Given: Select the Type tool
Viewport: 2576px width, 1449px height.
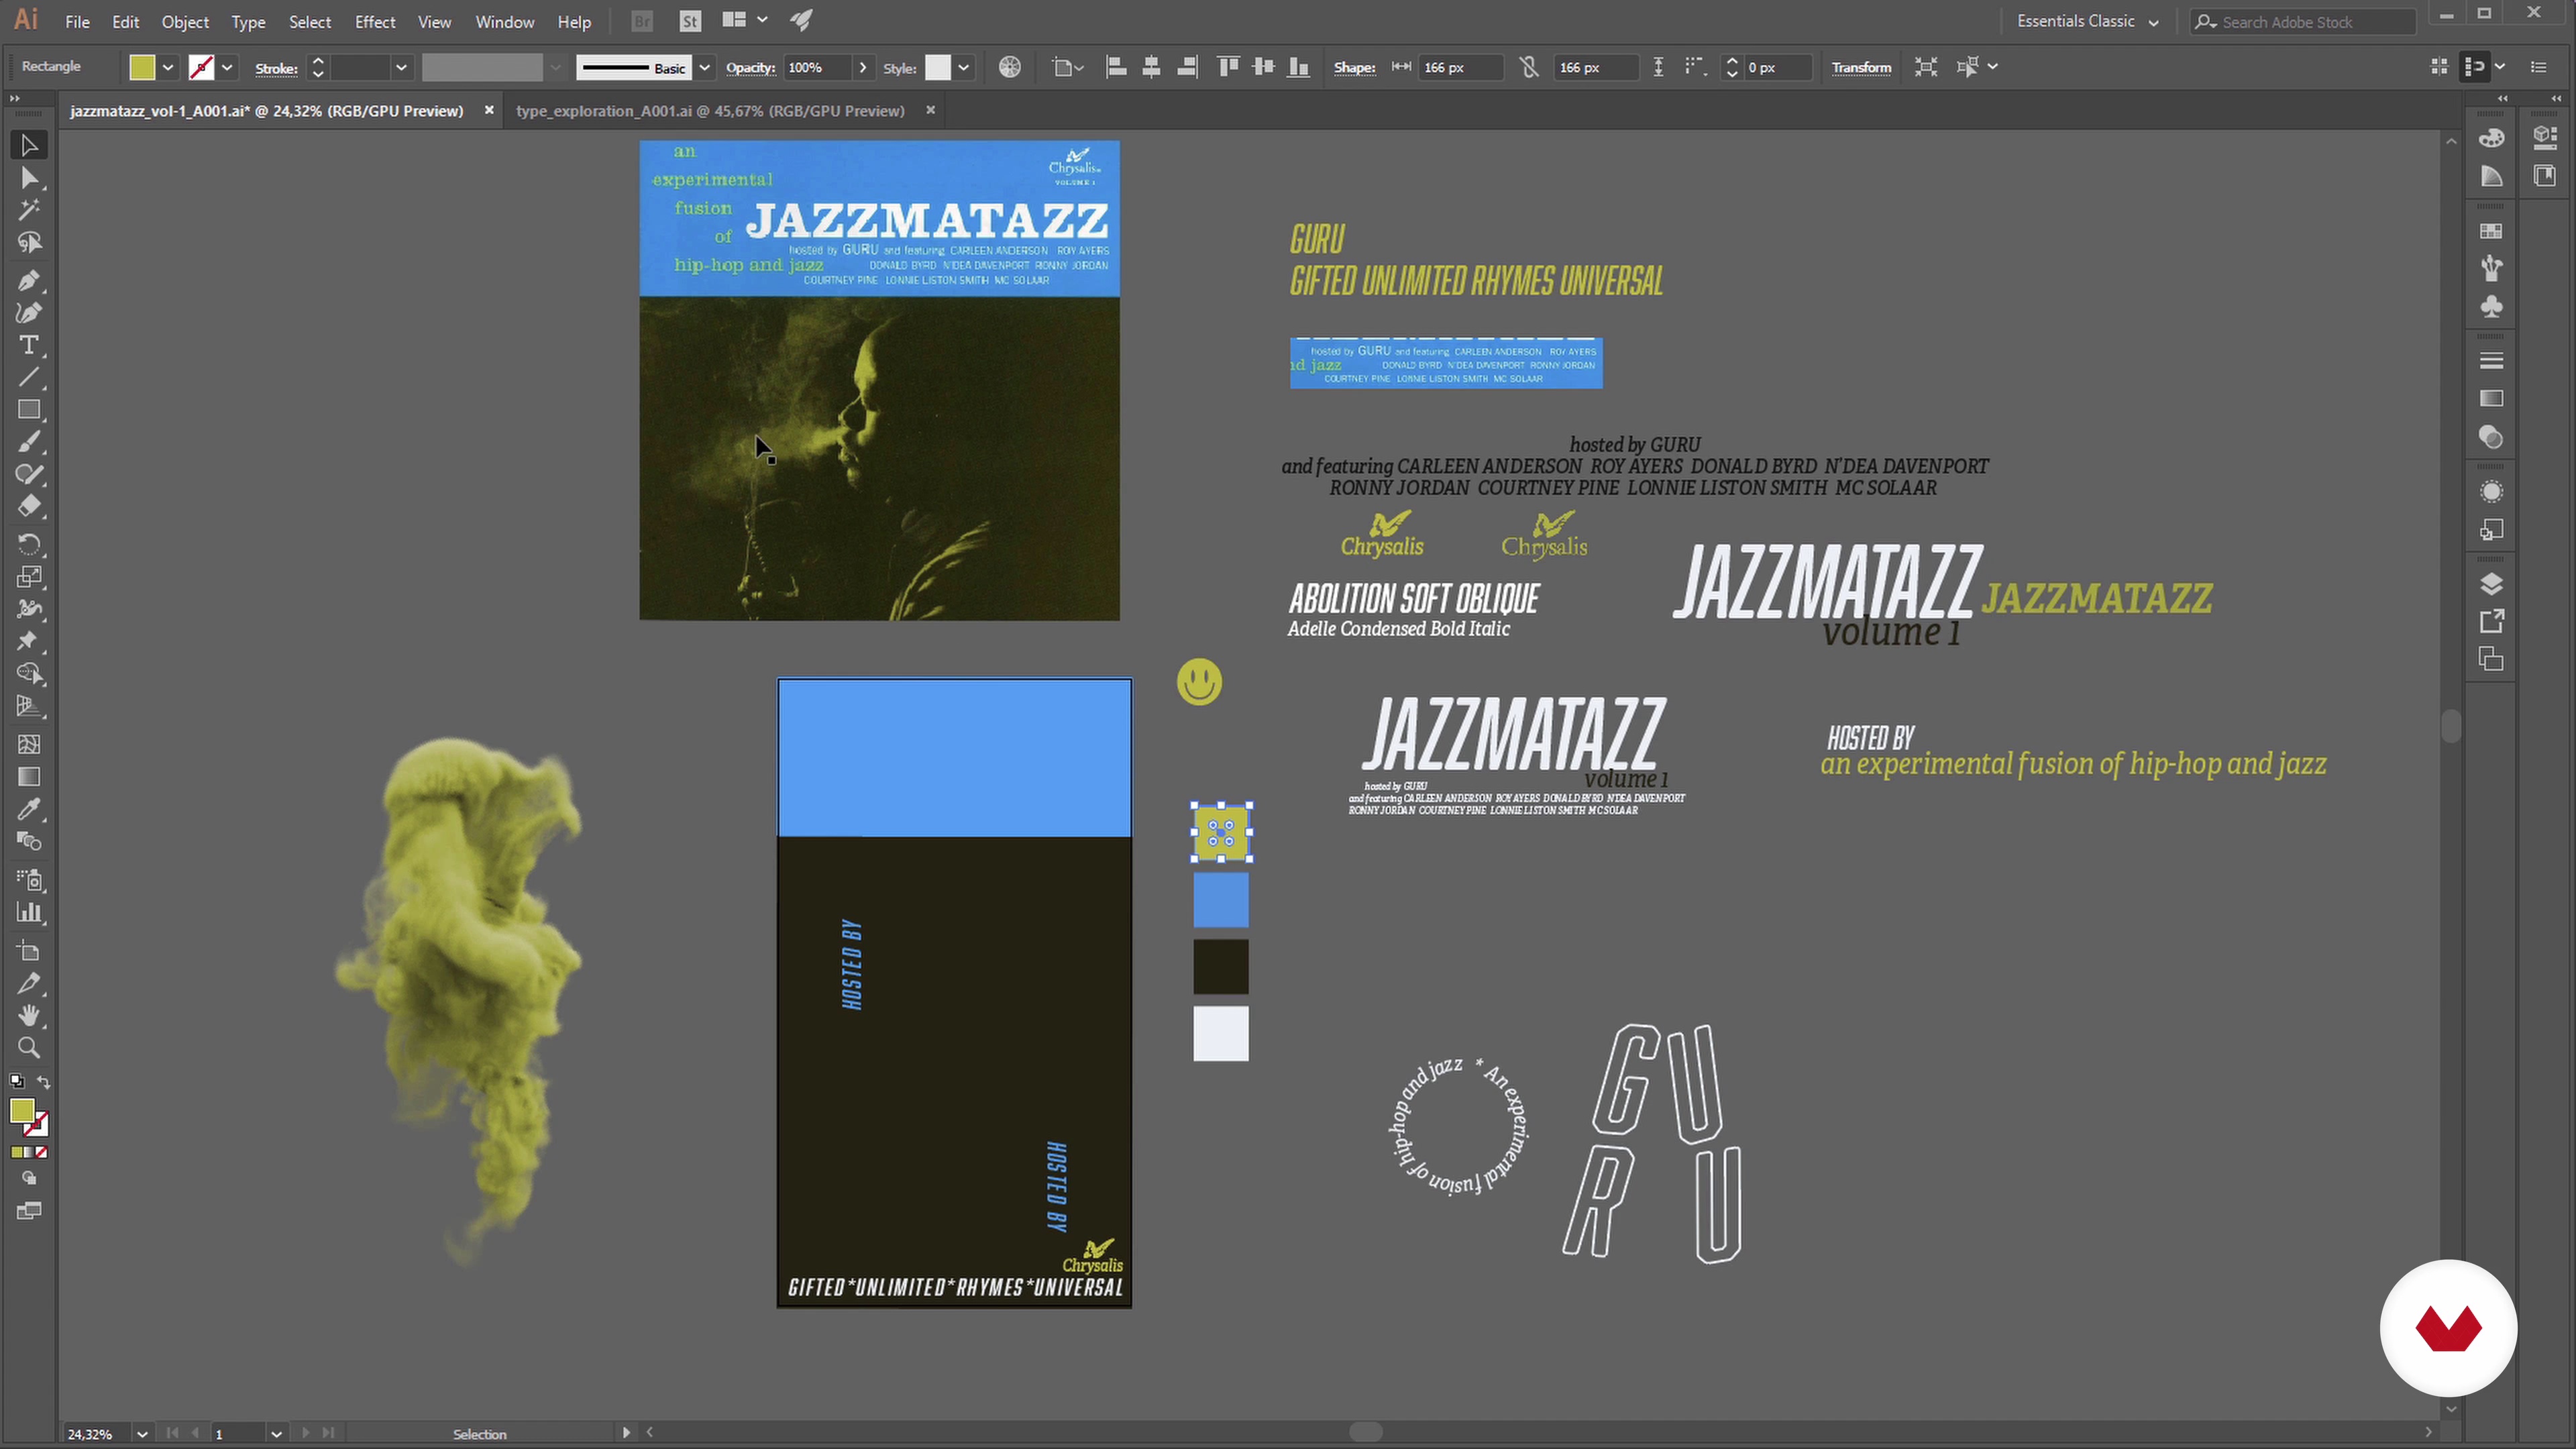Looking at the screenshot, I should 29,345.
